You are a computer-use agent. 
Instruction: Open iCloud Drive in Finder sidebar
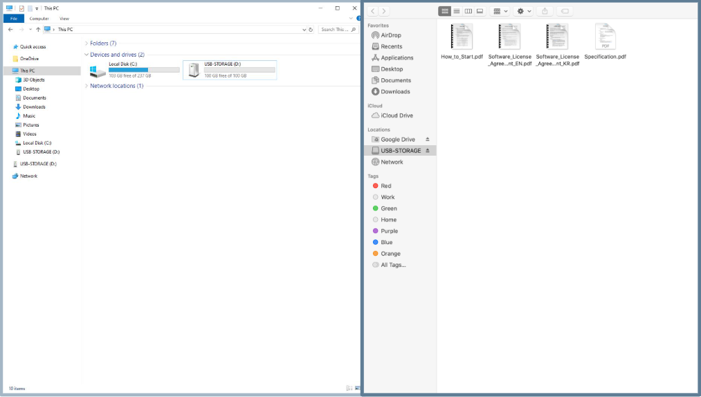(x=397, y=116)
